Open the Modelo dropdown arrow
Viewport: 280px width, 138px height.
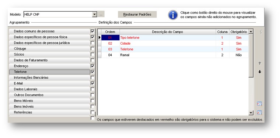coord(95,15)
